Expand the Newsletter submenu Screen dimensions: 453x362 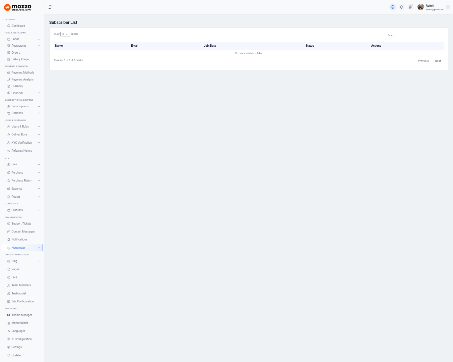(x=39, y=248)
